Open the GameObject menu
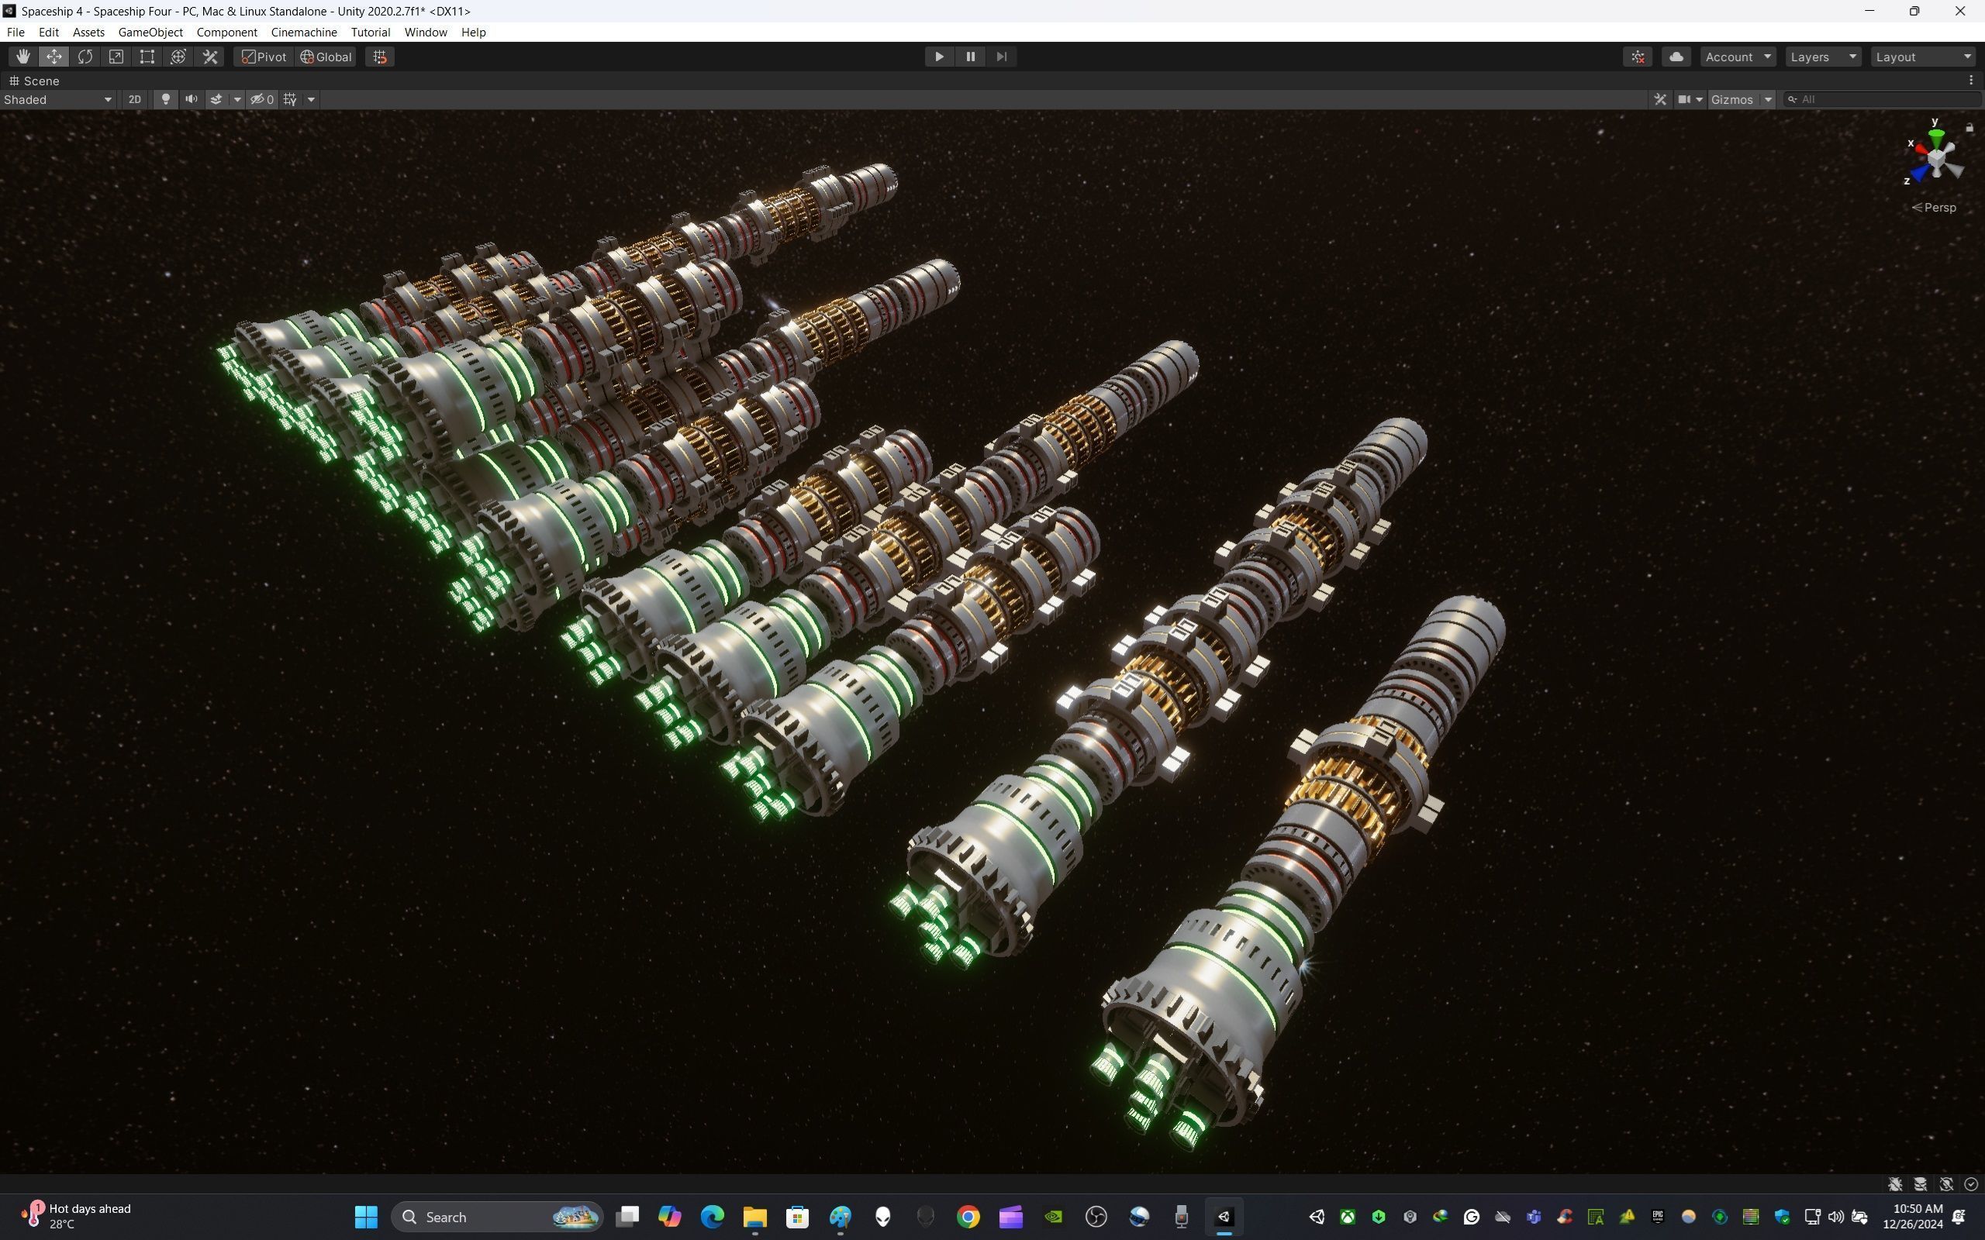The height and width of the screenshot is (1240, 1985). (x=150, y=32)
